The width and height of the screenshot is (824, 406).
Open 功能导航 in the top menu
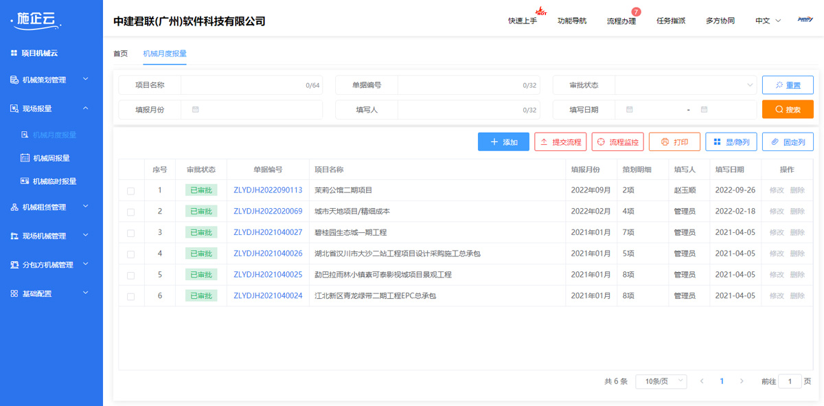(x=572, y=21)
